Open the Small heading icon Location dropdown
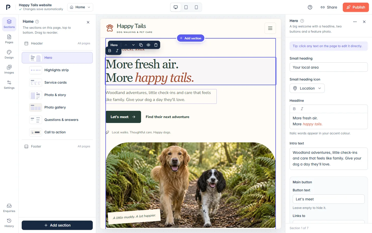This screenshot has width=372, height=233. pyautogui.click(x=307, y=88)
